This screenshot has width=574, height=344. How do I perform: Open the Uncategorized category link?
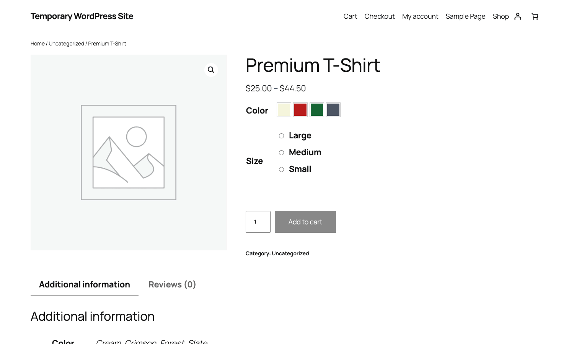click(x=290, y=253)
